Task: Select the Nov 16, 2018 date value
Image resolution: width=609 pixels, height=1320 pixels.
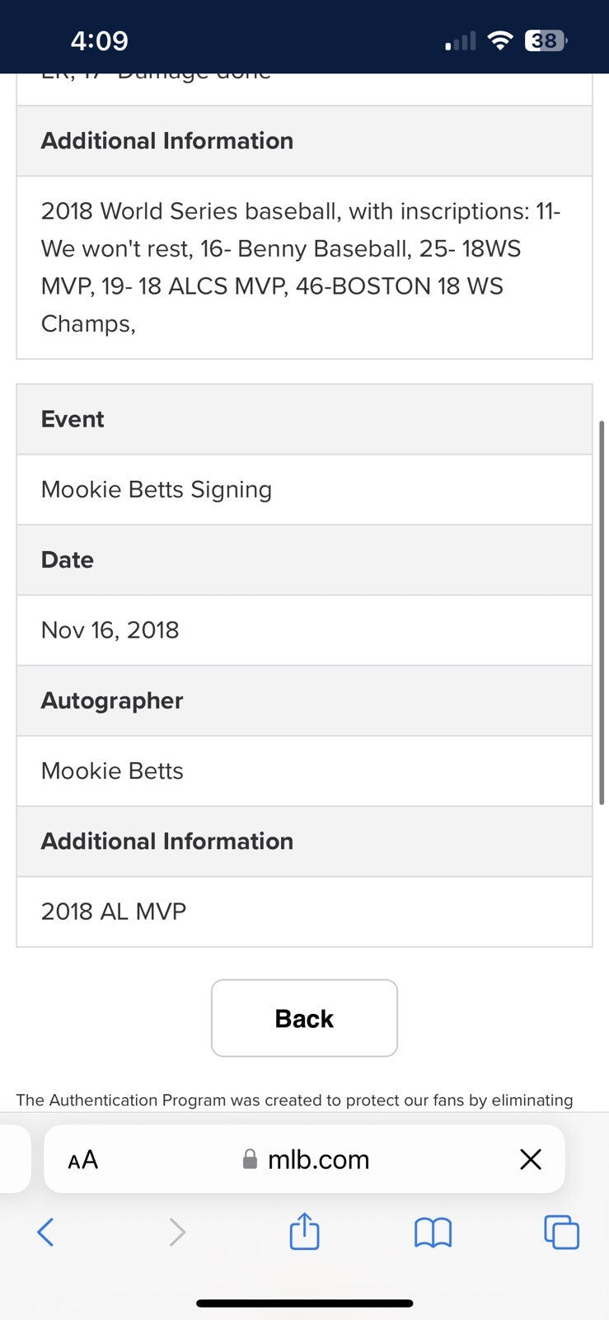Action: (x=110, y=630)
